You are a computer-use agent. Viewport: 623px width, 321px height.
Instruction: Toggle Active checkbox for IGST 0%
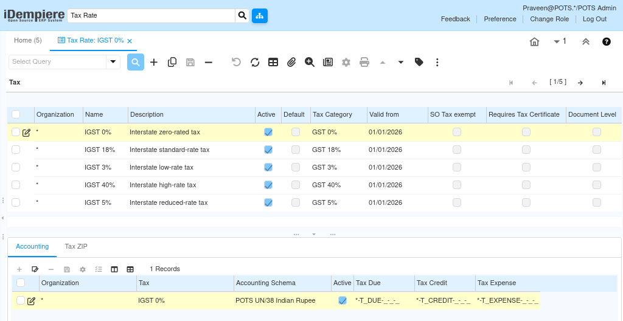tap(268, 132)
